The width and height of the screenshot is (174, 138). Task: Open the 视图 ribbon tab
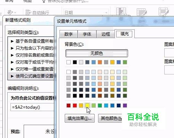pos(27,1)
